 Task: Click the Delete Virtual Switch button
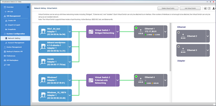click(168, 8)
